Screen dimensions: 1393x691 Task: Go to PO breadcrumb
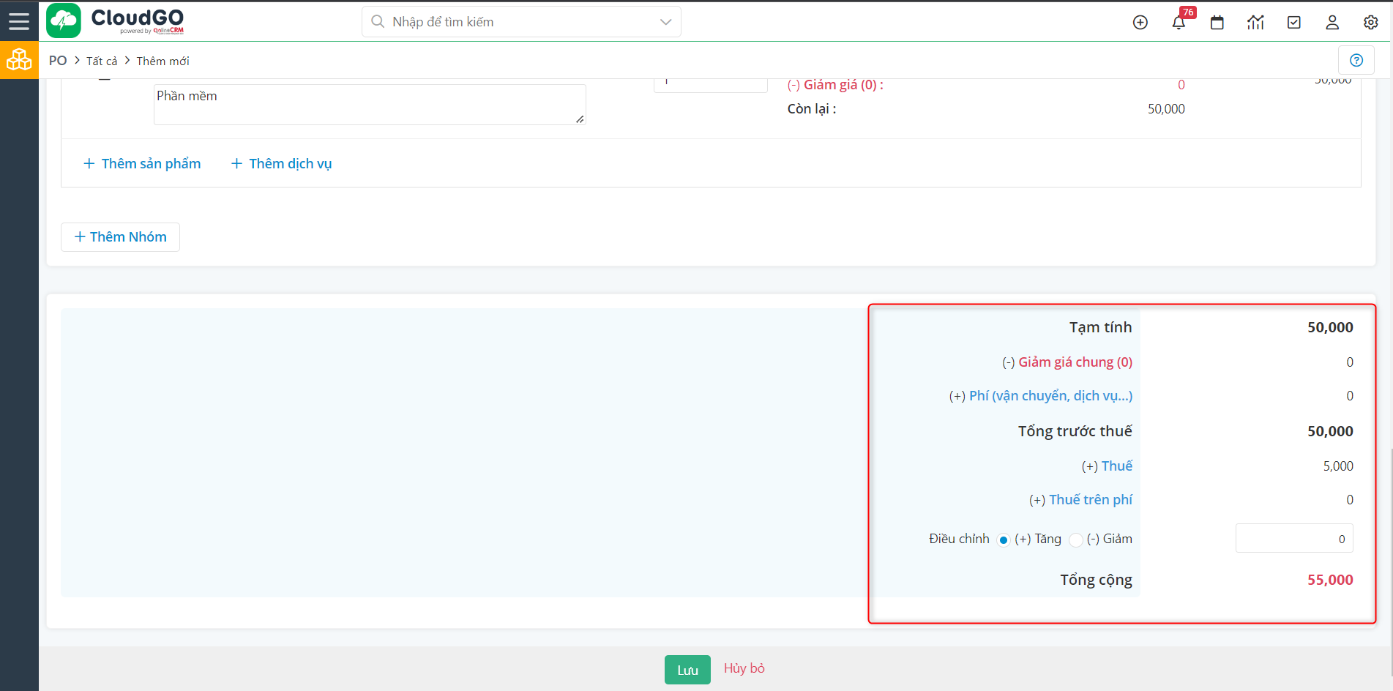(58, 61)
